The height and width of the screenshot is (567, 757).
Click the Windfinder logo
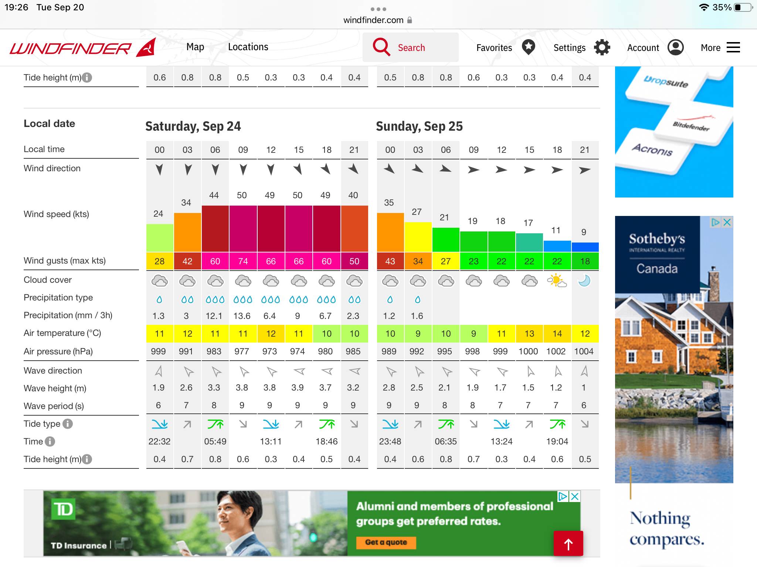pos(82,48)
